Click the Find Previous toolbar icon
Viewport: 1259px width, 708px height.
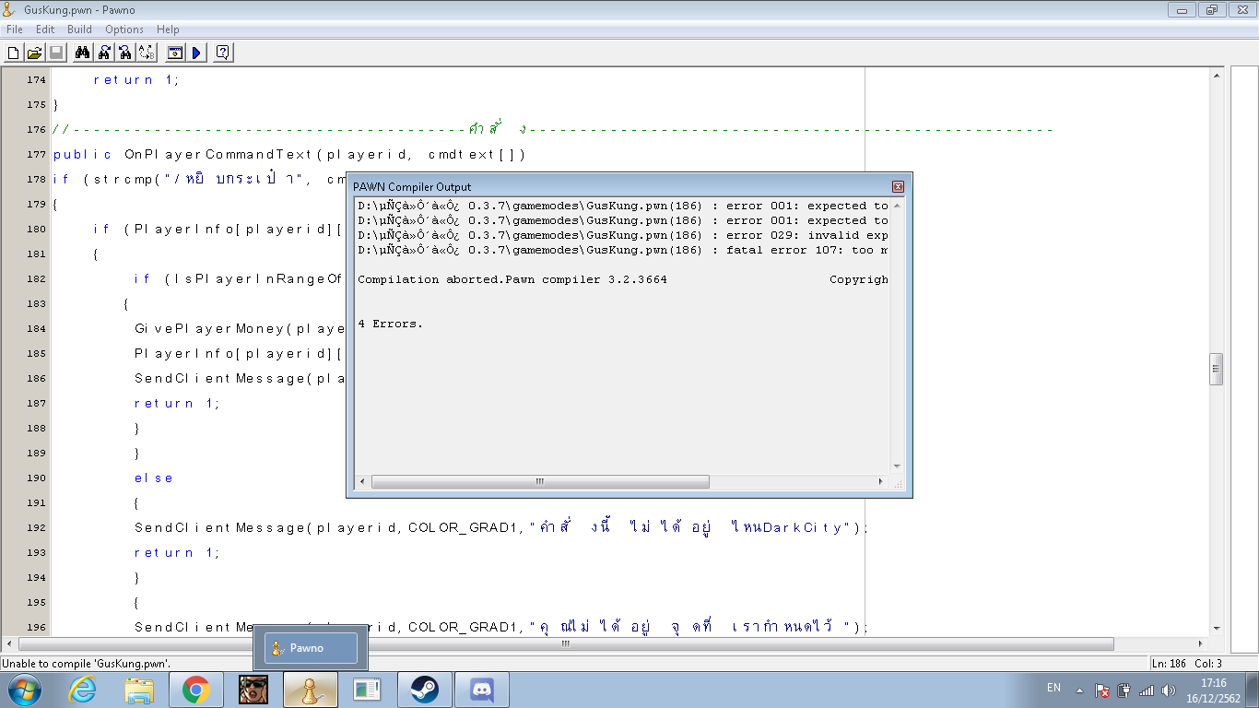pos(125,53)
